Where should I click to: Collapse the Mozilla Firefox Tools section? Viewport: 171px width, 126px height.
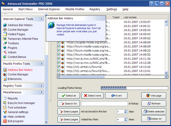42,64
